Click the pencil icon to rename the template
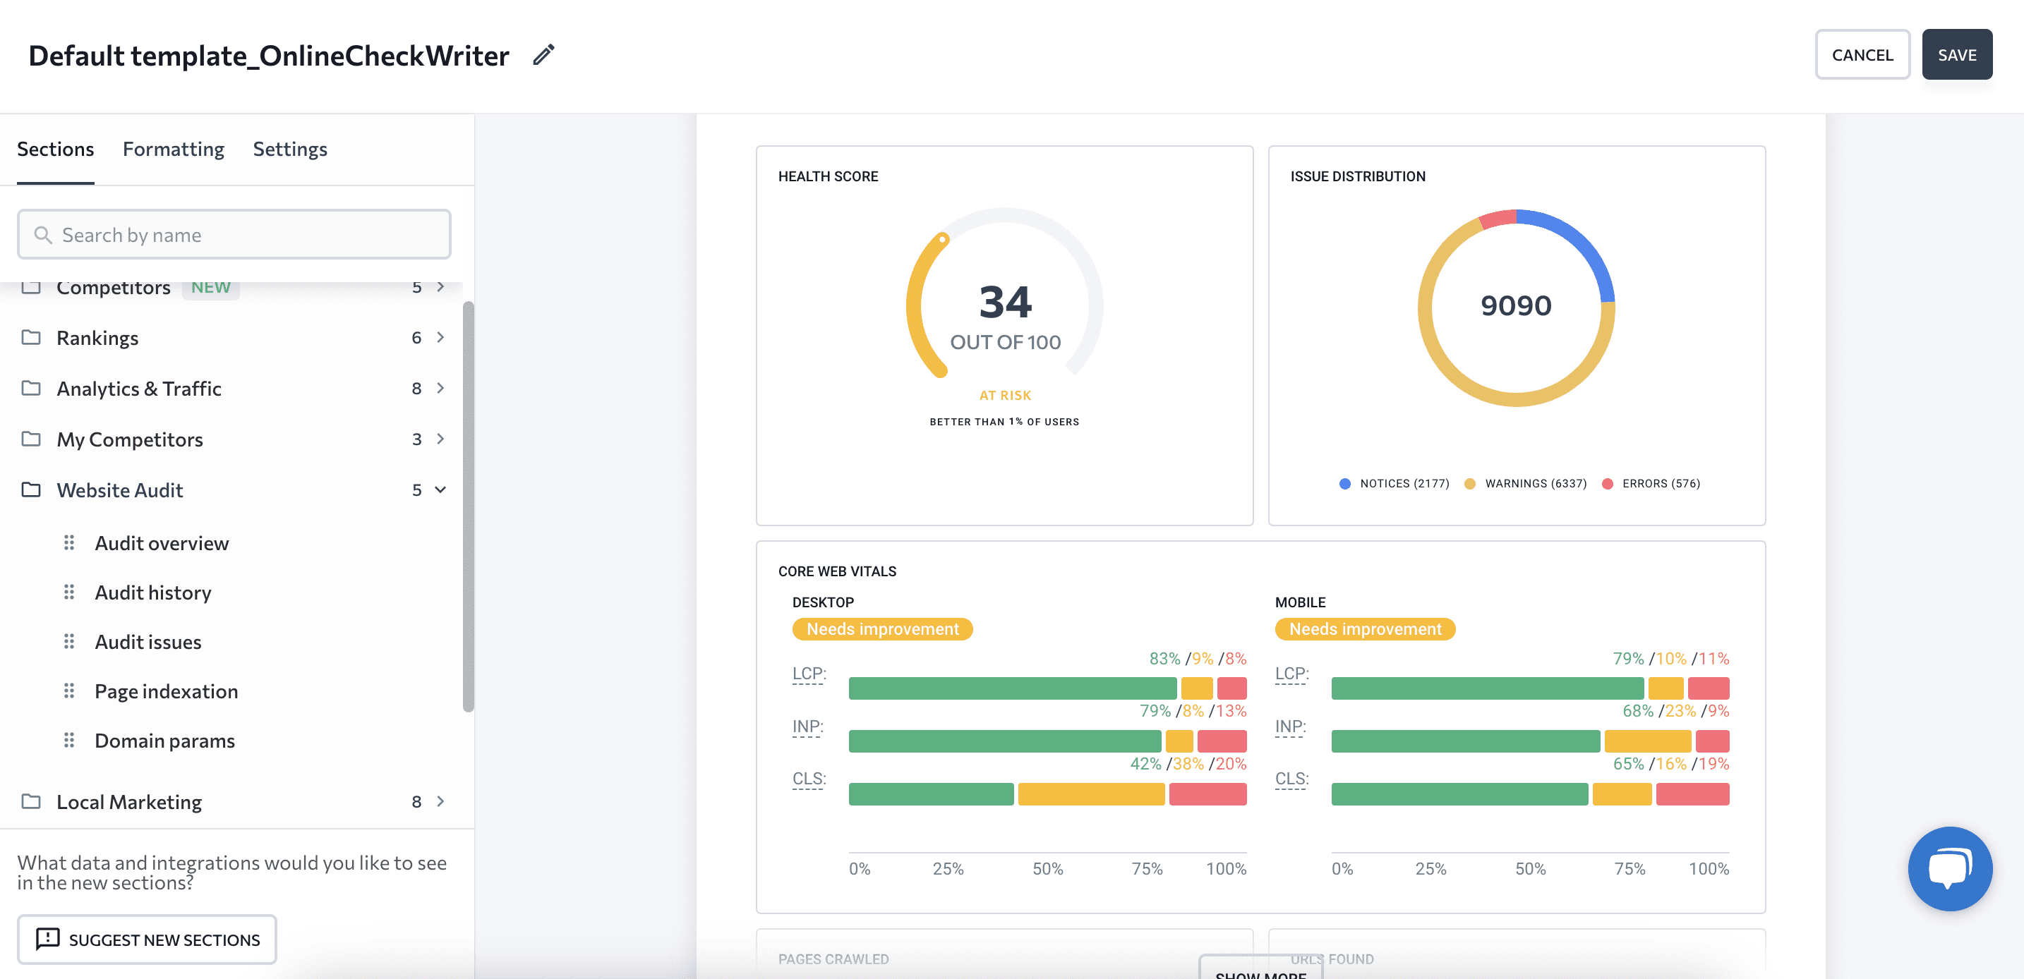Viewport: 2024px width, 979px height. (x=543, y=55)
